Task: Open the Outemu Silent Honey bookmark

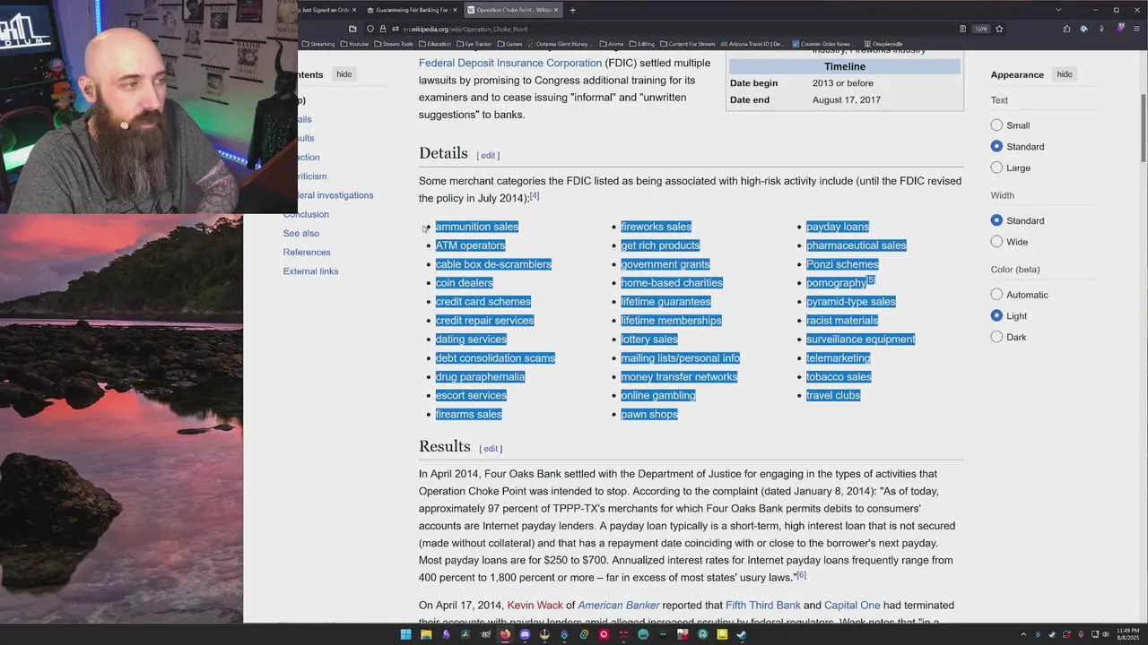Action: point(560,44)
